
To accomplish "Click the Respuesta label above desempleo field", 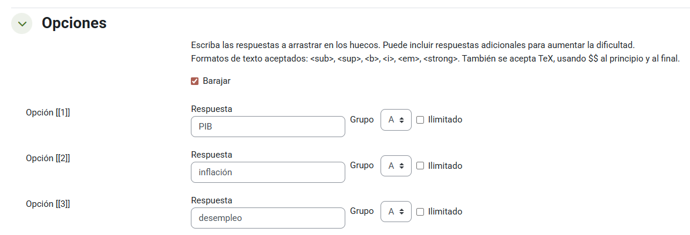I will point(212,200).
